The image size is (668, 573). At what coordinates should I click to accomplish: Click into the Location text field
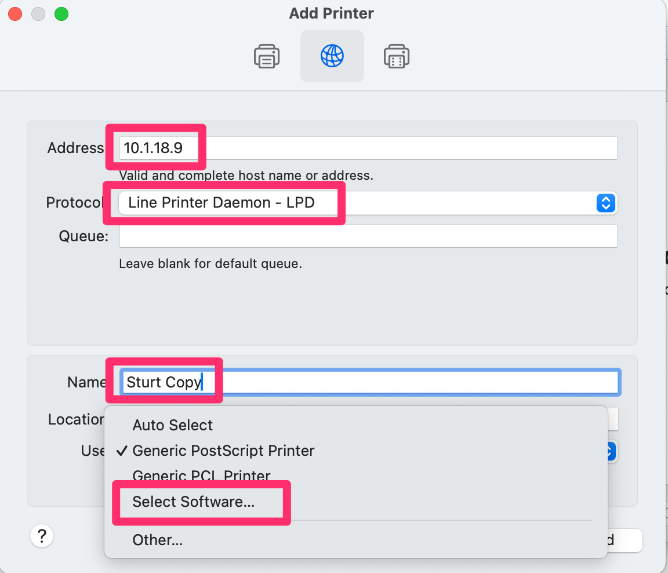612,419
